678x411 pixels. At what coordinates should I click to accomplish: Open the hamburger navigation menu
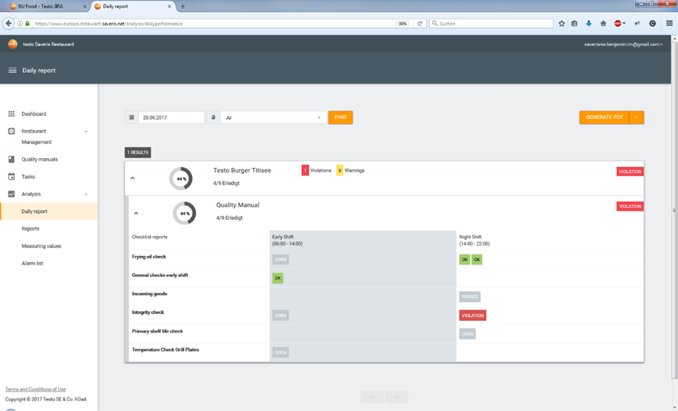click(12, 71)
